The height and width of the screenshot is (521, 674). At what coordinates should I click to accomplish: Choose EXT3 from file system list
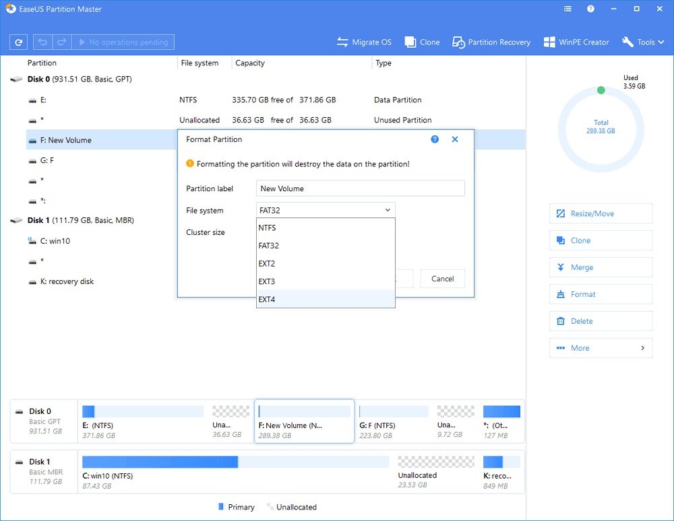coord(326,281)
